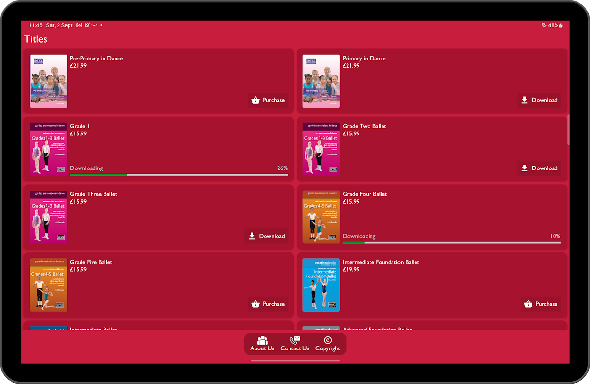Open the About Us page
590x384 pixels.
pyautogui.click(x=262, y=344)
